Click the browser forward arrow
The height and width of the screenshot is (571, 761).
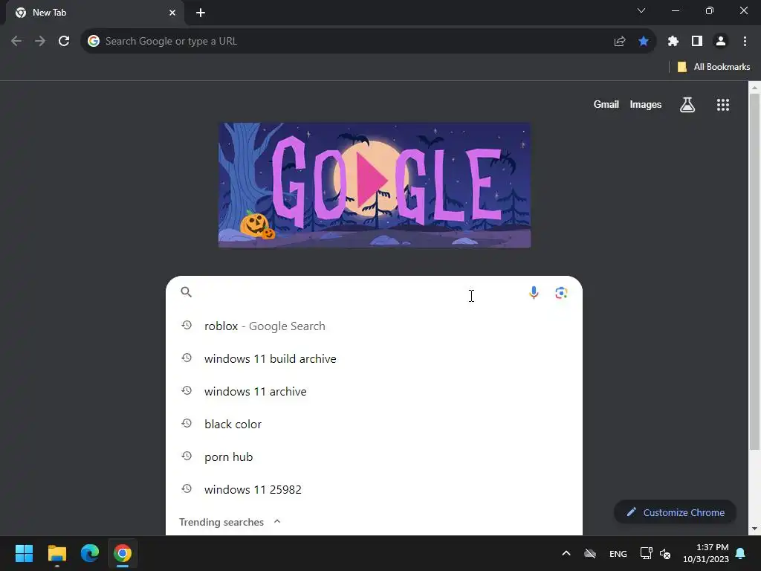40,42
